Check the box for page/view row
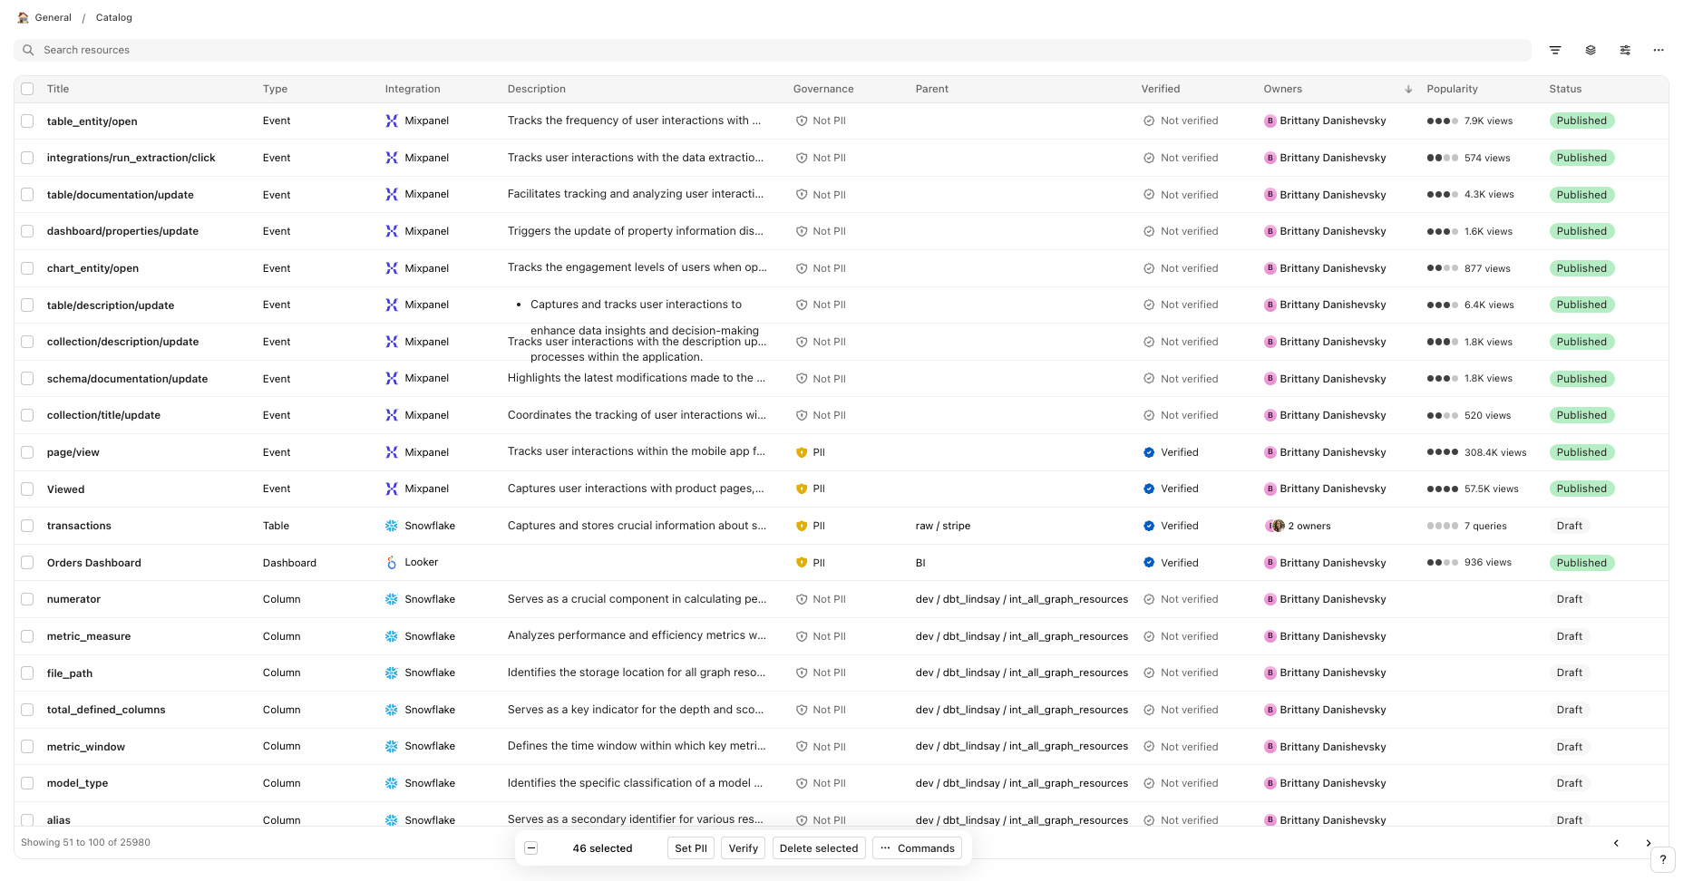Viewport: 1693px width, 881px height. pyautogui.click(x=27, y=452)
